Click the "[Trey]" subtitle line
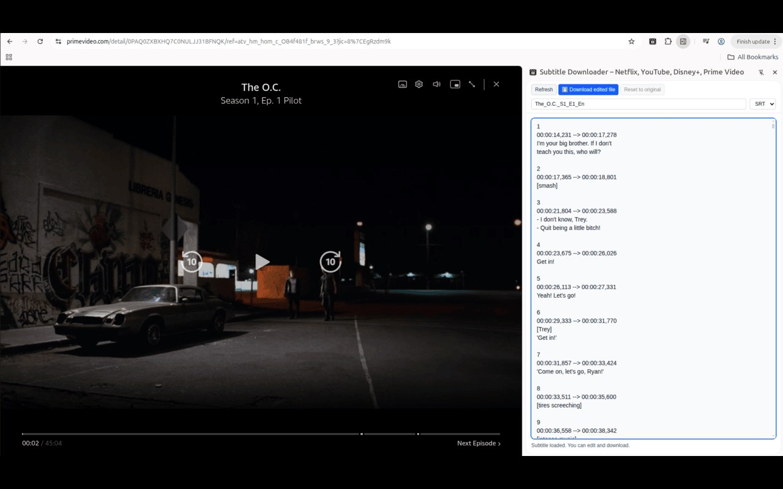783x489 pixels. tap(544, 329)
